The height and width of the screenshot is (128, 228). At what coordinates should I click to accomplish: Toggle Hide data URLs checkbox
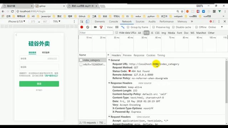[x=116, y=33]
